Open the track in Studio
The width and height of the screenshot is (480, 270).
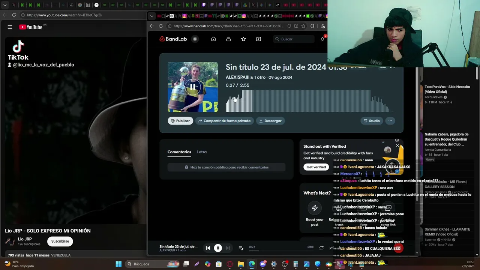pos(372,121)
